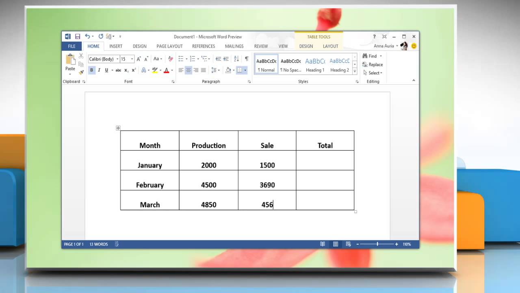Viewport: 520px width, 293px height.
Task: Click the zoom slider in status bar
Action: [377, 244]
